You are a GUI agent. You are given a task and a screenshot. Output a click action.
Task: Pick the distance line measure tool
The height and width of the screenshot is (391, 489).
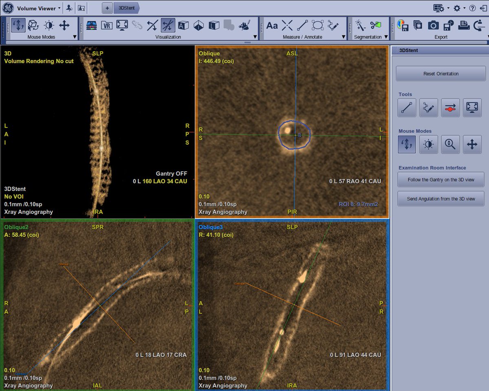tap(302, 26)
